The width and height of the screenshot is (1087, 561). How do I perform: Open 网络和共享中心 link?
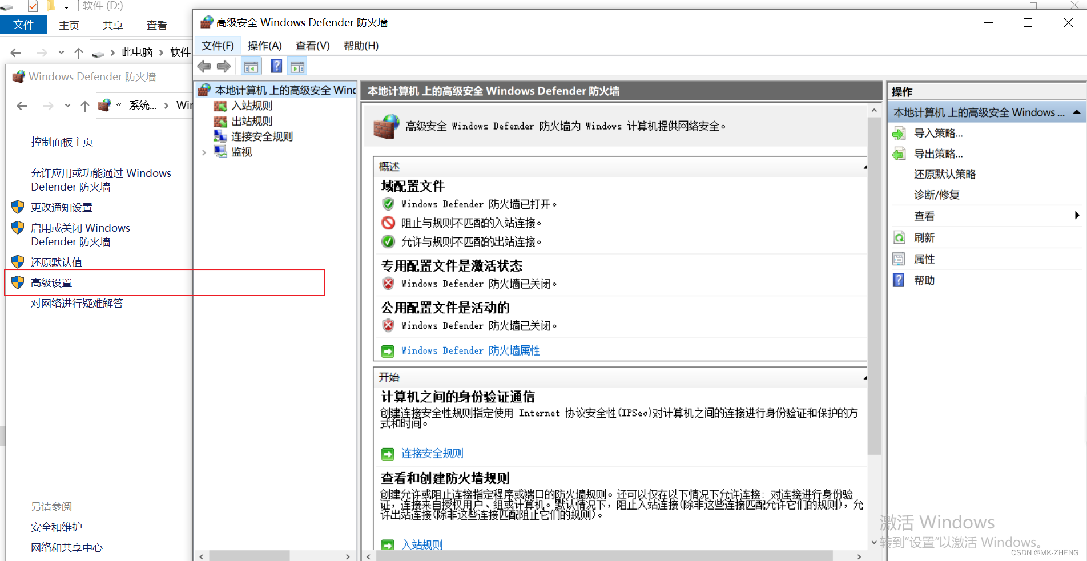(67, 547)
